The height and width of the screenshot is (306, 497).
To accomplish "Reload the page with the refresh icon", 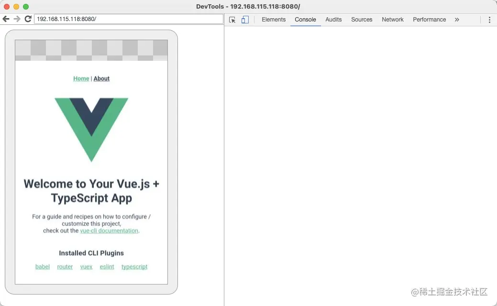I will [28, 19].
